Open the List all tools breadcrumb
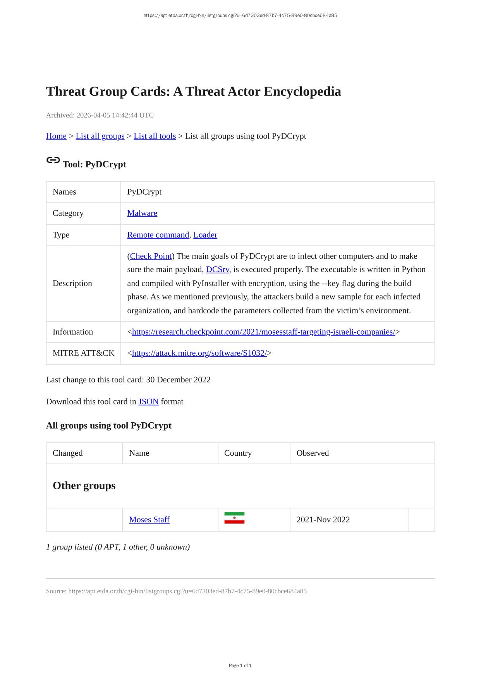Viewport: 481px width, 681px height. coord(155,136)
